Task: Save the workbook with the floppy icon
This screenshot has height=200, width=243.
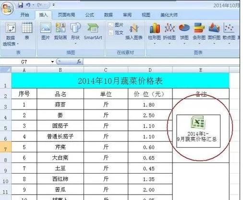Action: 21,5
